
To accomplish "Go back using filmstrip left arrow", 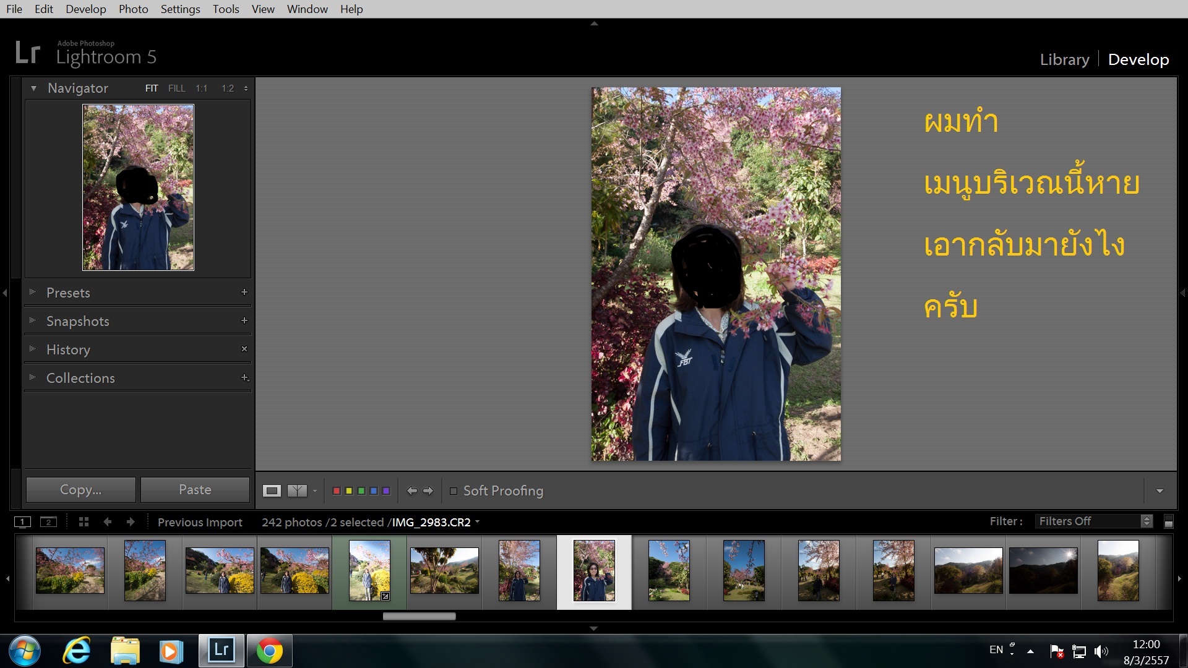I will pyautogui.click(x=108, y=521).
